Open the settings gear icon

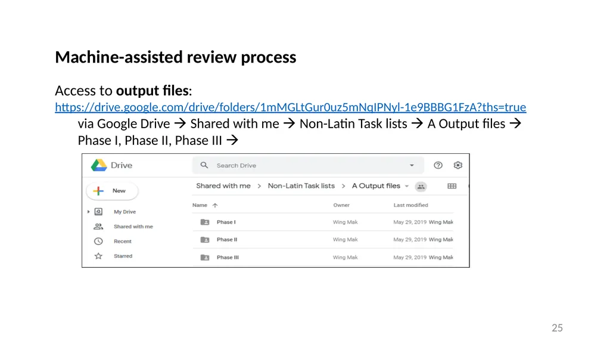(x=458, y=165)
